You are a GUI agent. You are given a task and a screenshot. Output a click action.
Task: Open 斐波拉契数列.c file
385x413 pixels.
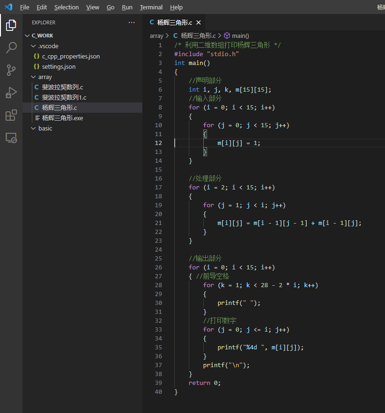tap(82, 87)
